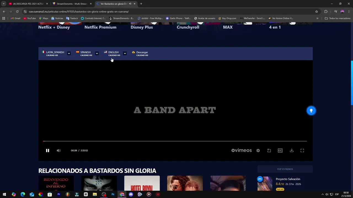Go back to previous page
353x198 pixels.
[4, 12]
